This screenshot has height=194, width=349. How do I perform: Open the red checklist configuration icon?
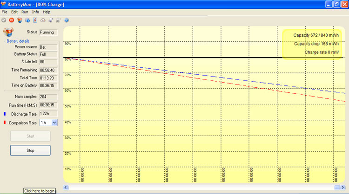[x=35, y=20]
